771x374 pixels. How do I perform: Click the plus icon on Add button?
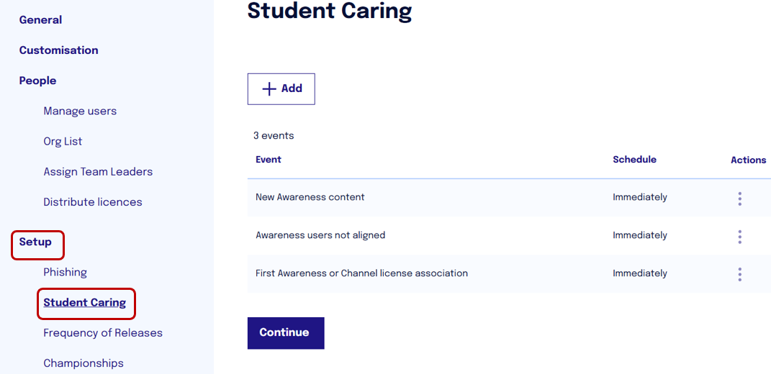tap(269, 89)
